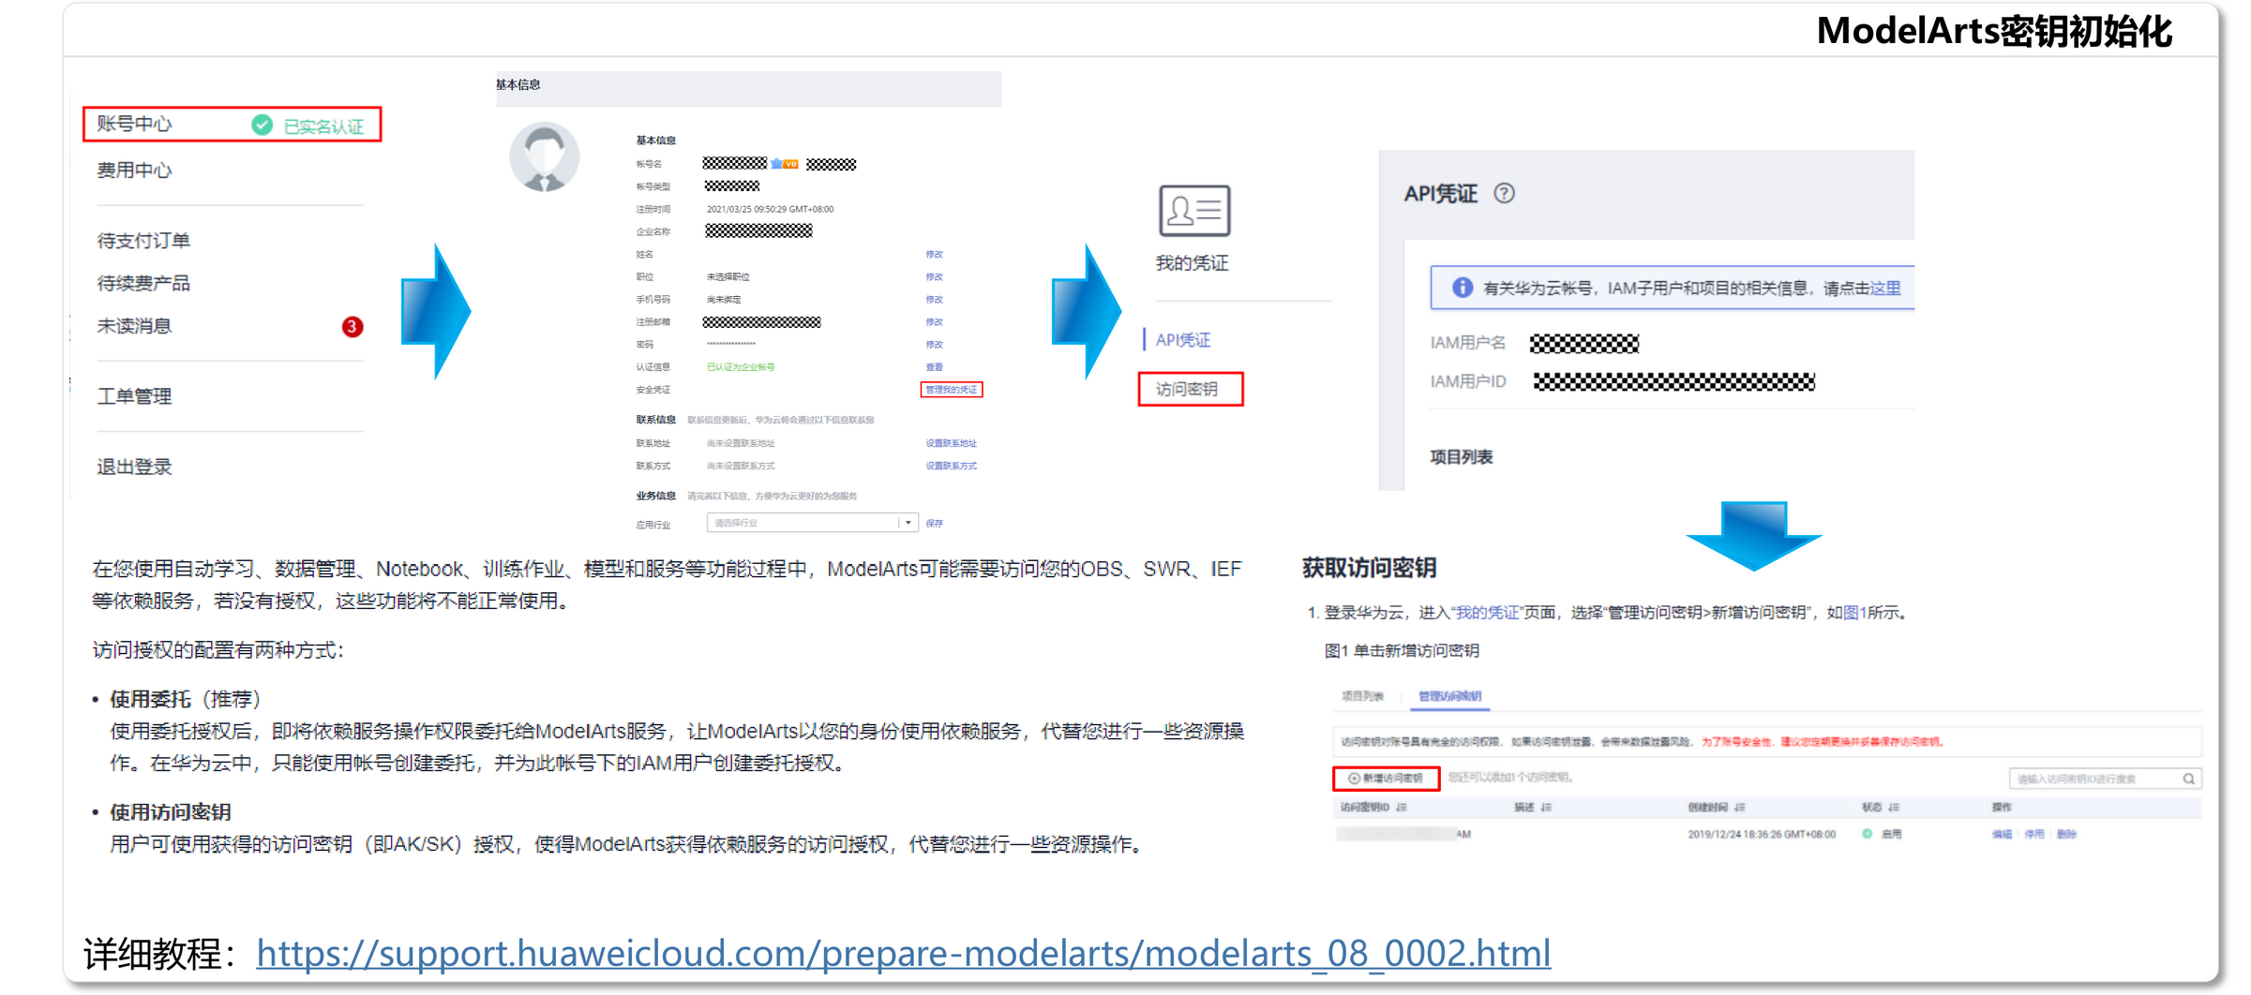Open the 应用行业 industry dropdown
This screenshot has width=2251, height=995.
(812, 523)
